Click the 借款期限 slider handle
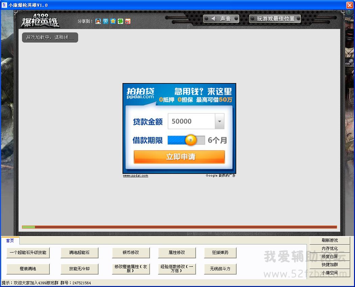Image resolution: width=355 pixels, height=287 pixels. pos(191,140)
